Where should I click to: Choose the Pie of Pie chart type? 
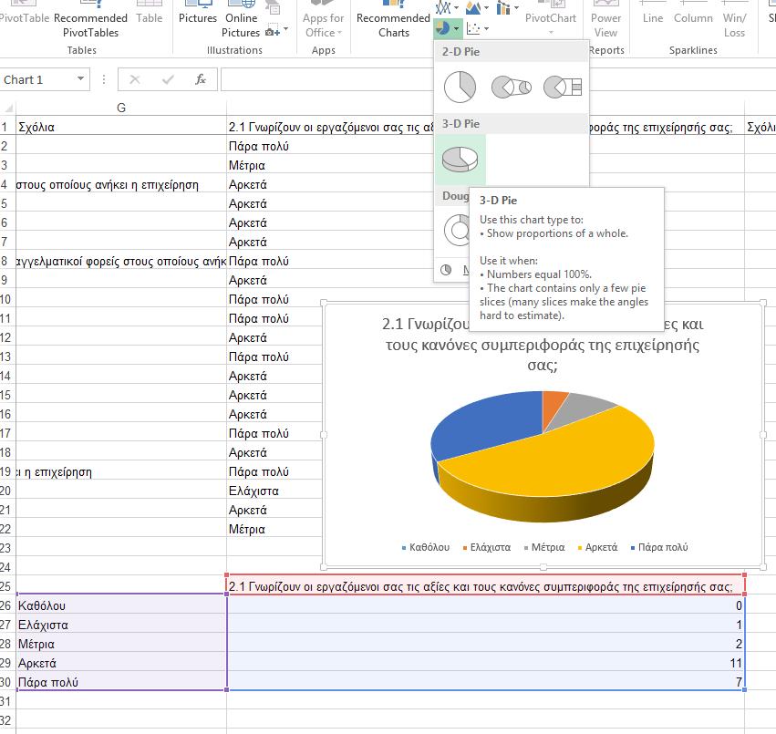point(512,88)
